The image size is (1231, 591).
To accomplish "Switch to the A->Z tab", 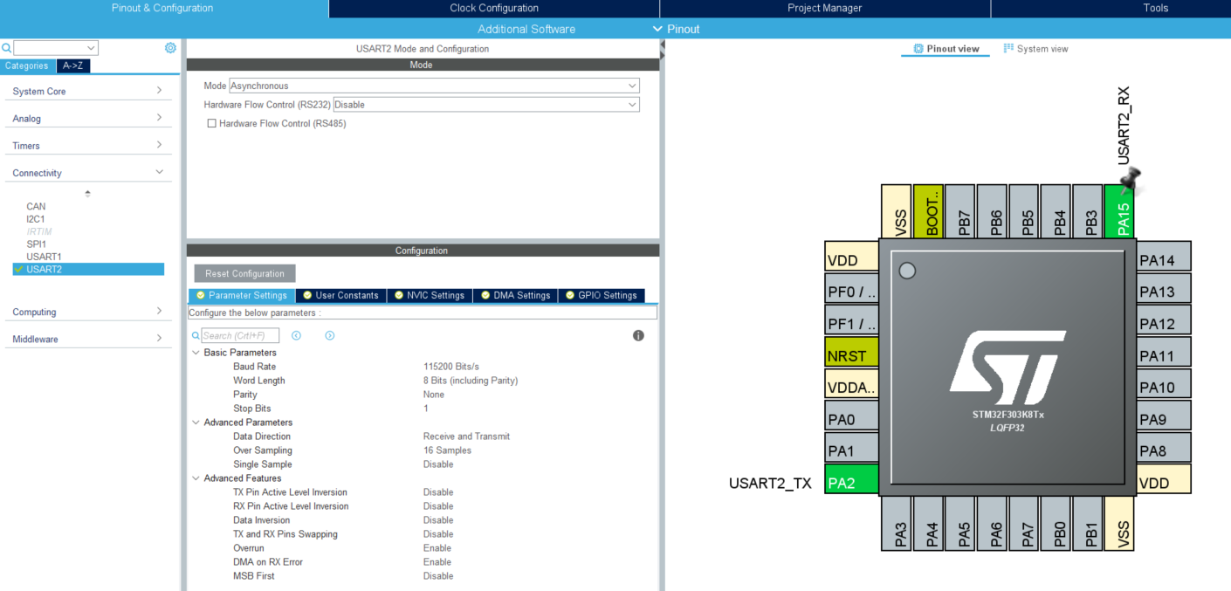I will click(x=73, y=65).
